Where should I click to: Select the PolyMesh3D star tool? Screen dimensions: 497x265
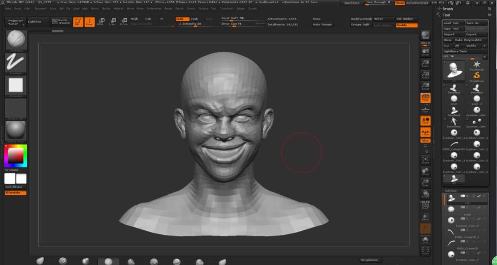point(477,66)
